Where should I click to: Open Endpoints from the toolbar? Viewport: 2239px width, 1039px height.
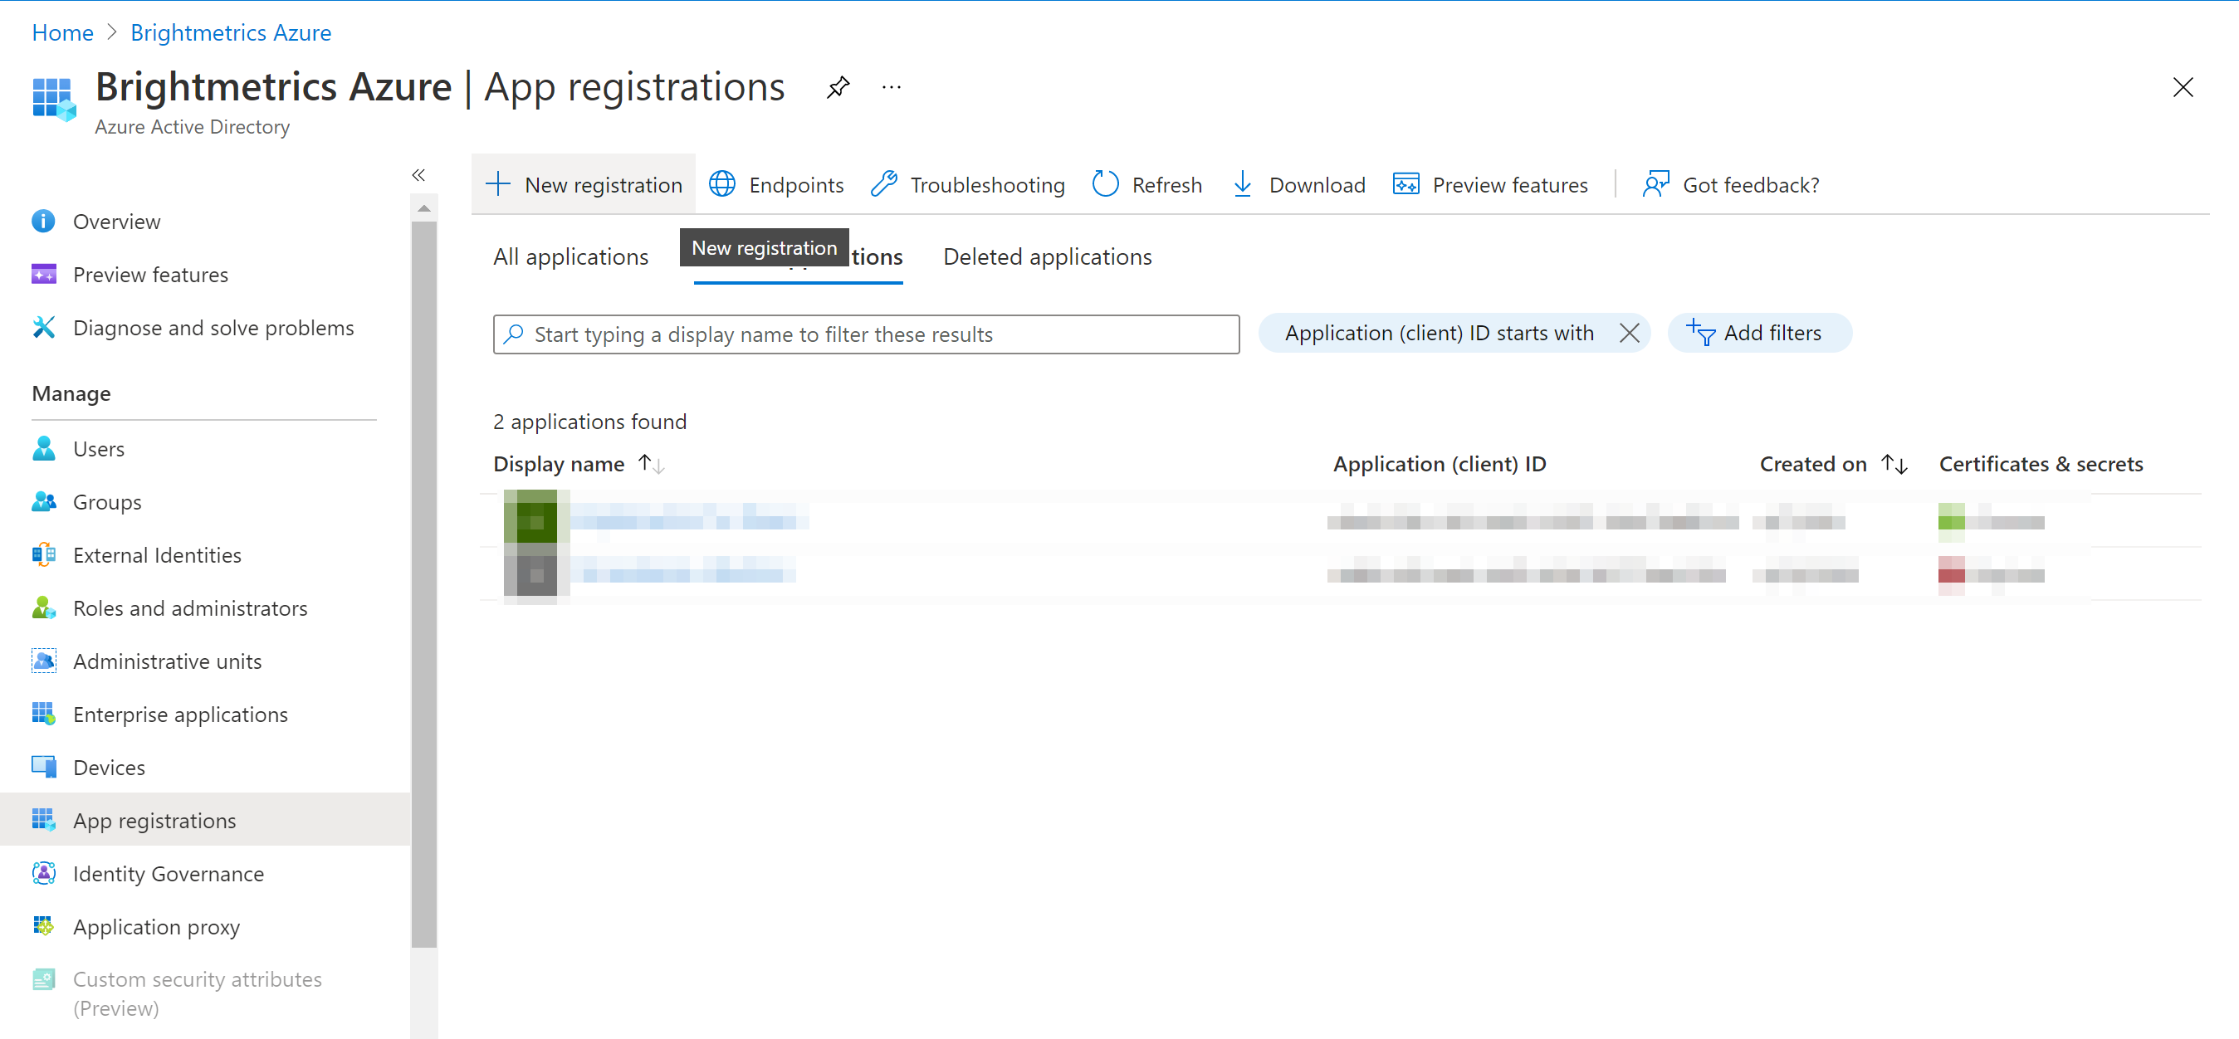point(775,184)
